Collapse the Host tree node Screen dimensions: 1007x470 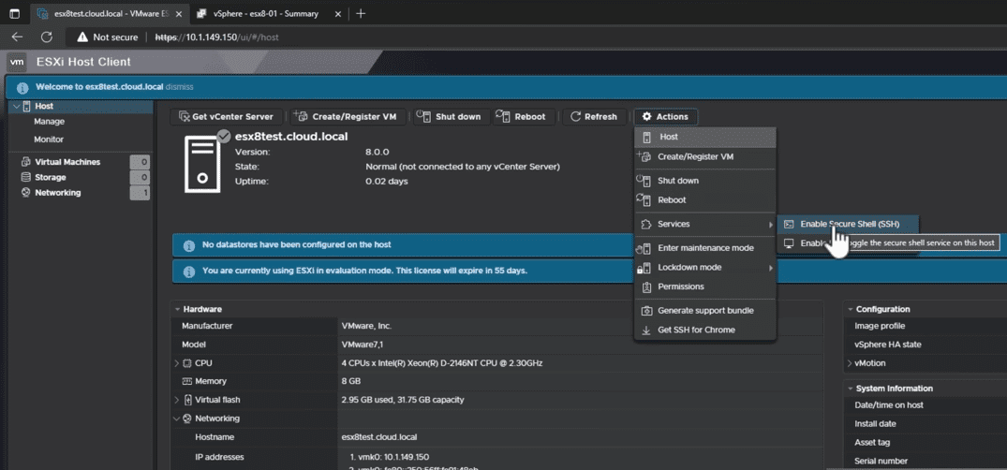pyautogui.click(x=16, y=107)
